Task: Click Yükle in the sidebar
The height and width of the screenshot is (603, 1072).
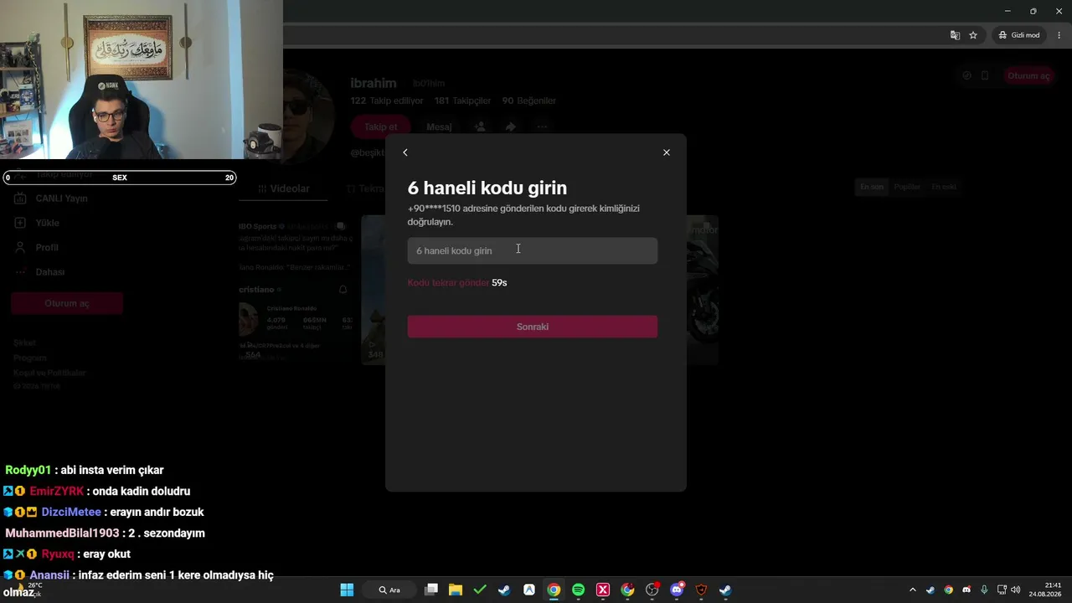Action: 38,223
